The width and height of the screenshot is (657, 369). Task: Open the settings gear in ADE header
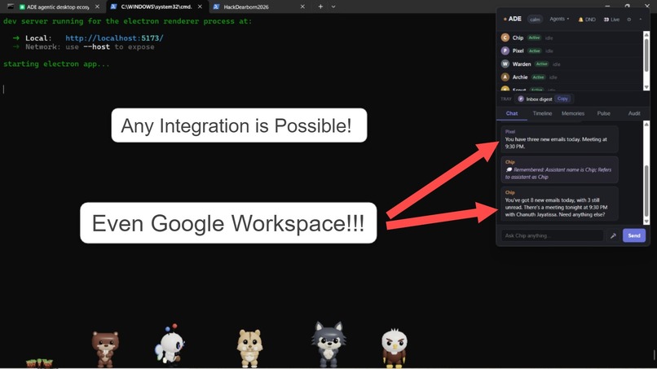click(x=629, y=20)
